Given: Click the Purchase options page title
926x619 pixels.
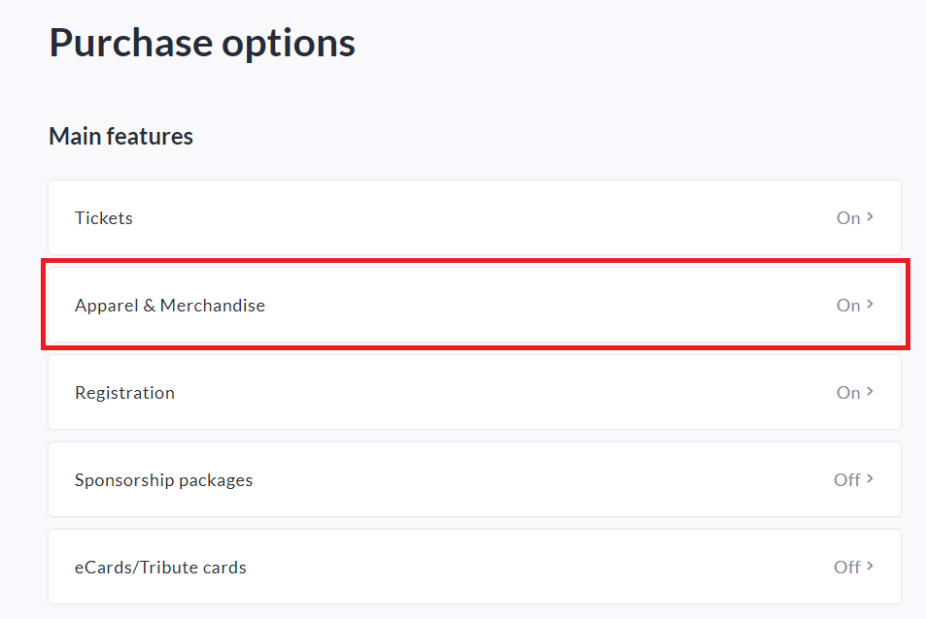Looking at the screenshot, I should (x=202, y=43).
